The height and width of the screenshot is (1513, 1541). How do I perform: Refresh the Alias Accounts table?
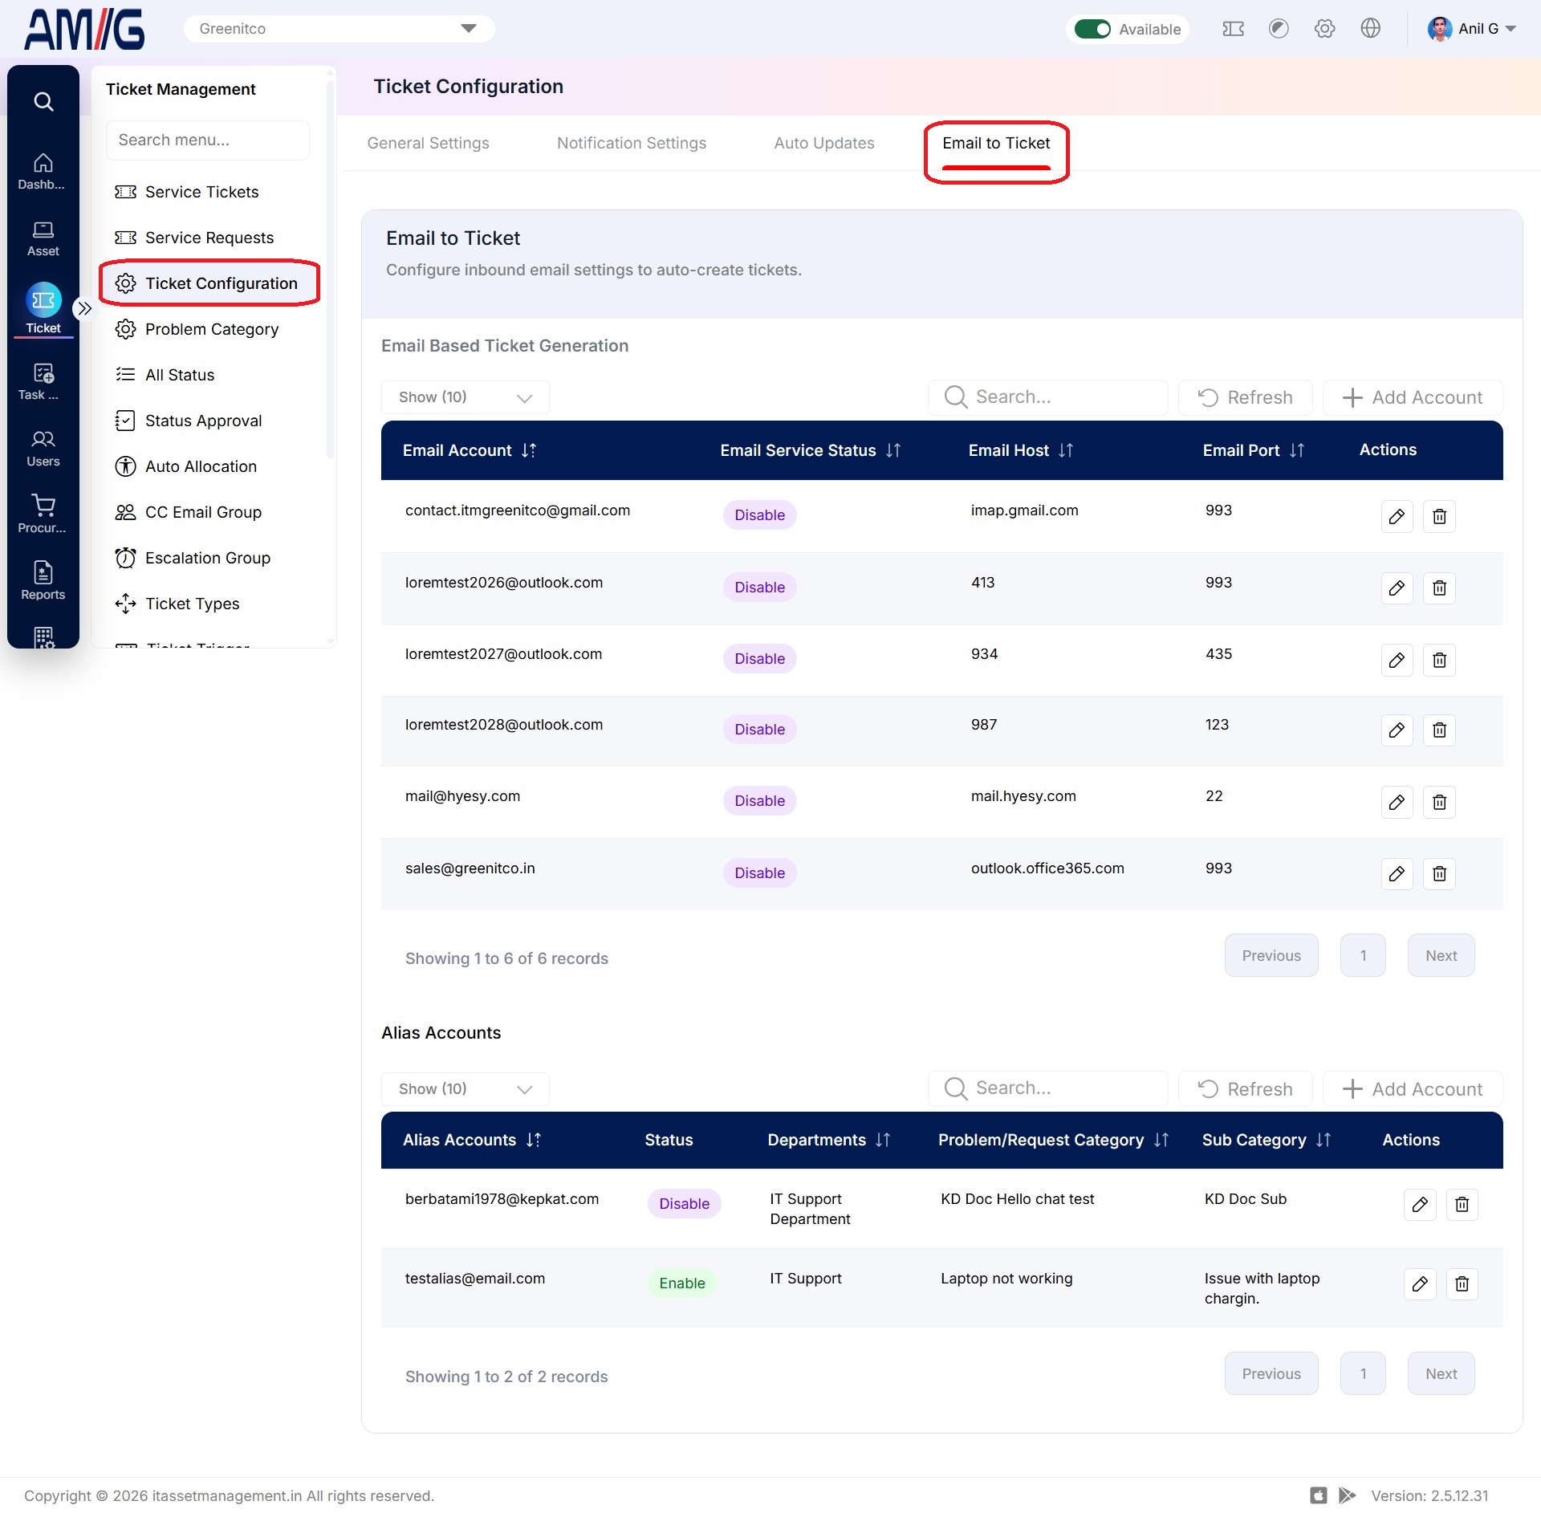pos(1245,1089)
